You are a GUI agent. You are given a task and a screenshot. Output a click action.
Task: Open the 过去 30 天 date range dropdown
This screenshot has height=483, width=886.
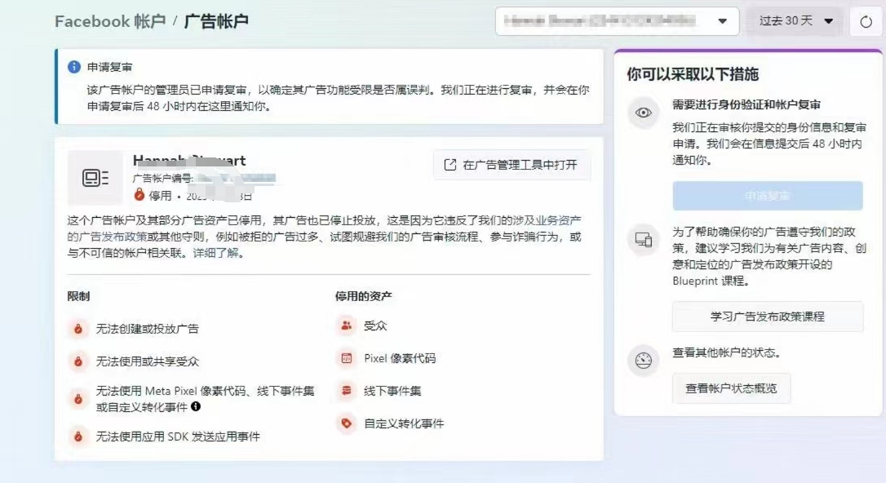point(795,21)
